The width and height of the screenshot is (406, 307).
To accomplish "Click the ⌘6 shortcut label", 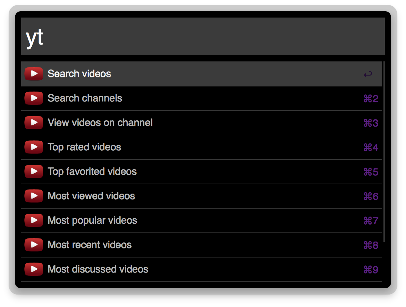I will tap(371, 196).
